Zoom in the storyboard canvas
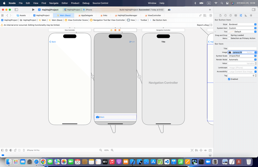Image resolution: width=258 pixels, height=167 pixels. click(x=112, y=150)
